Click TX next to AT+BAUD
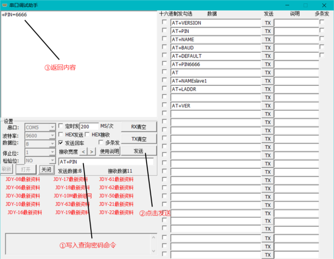Screen dimensions: 334x259 click(x=267, y=48)
